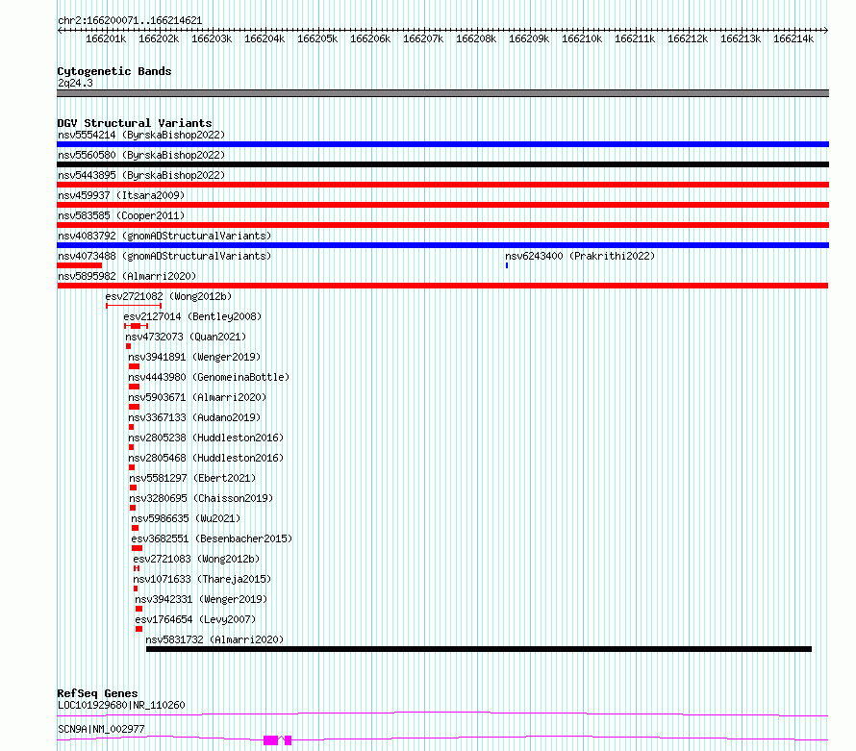Screen dimensions: 856x751
Task: Click the 2q24.3 cytogenetic band label
Action: tap(75, 83)
